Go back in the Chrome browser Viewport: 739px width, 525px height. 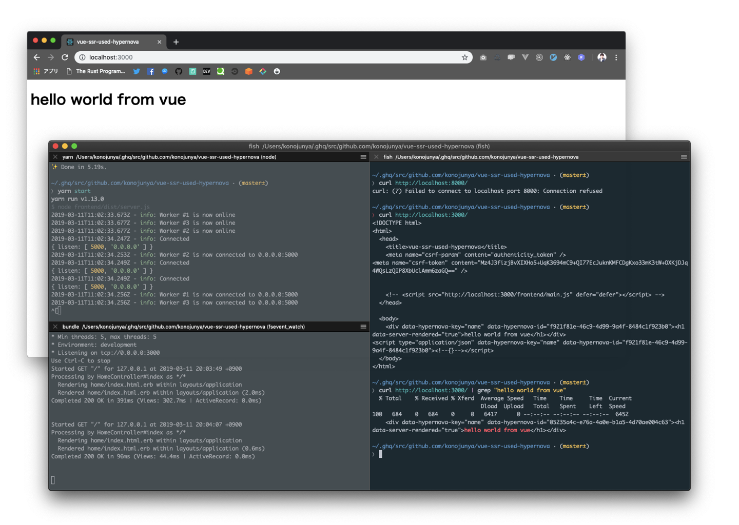click(x=36, y=57)
